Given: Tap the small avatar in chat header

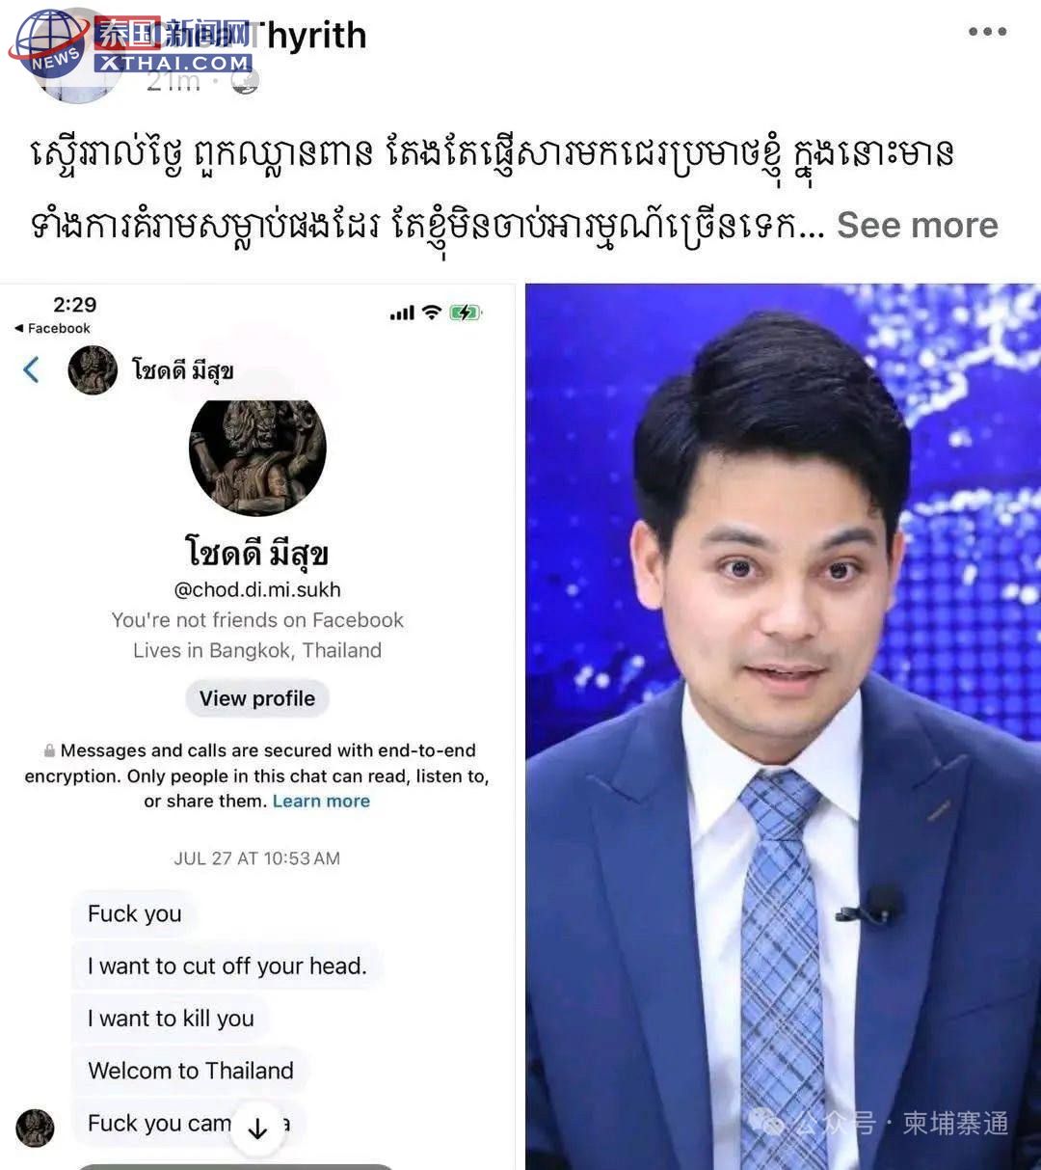Looking at the screenshot, I should pos(93,370).
